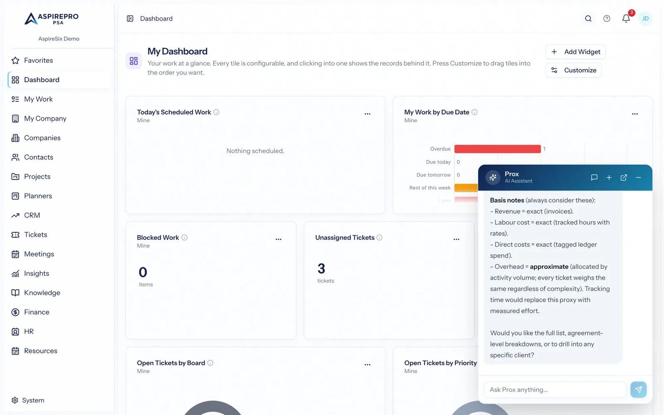This screenshot has height=415, width=664.
Task: Show info for Open Tickets by Board
Action: 210,363
